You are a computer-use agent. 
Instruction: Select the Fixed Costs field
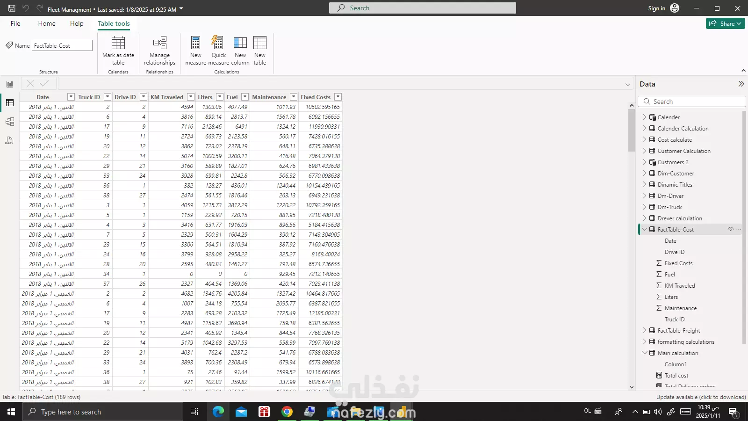(x=678, y=263)
